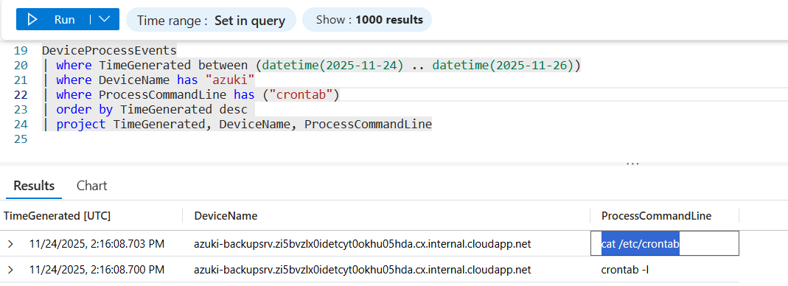This screenshot has width=788, height=286.
Task: Expand the 2:16:08.700 PM result row
Action: point(10,270)
